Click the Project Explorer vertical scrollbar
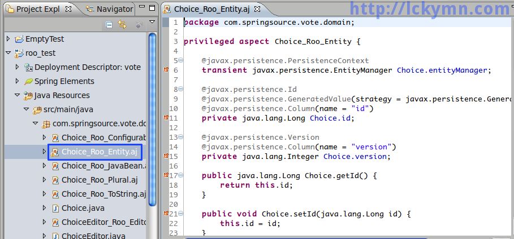This screenshot has height=239, width=514. [x=153, y=119]
